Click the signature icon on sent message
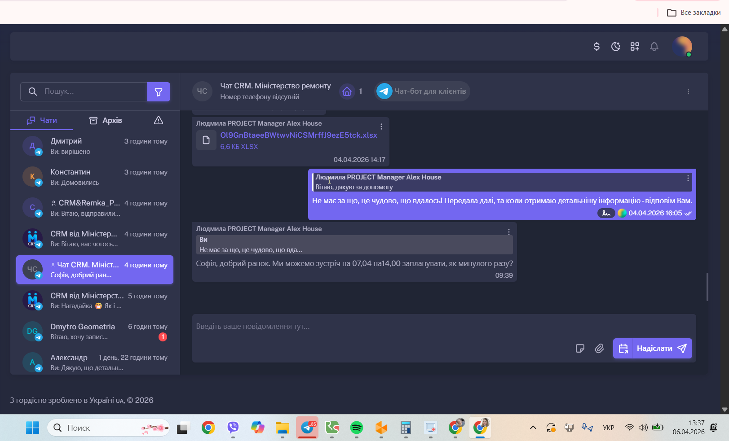729x441 pixels. (606, 213)
